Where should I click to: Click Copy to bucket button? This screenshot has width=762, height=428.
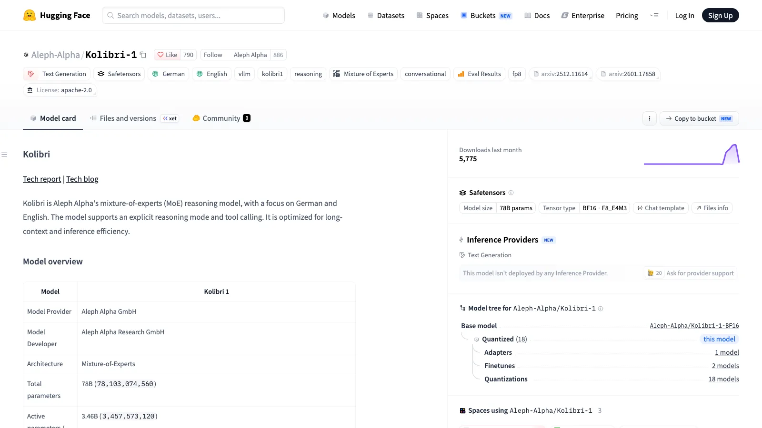[699, 118]
